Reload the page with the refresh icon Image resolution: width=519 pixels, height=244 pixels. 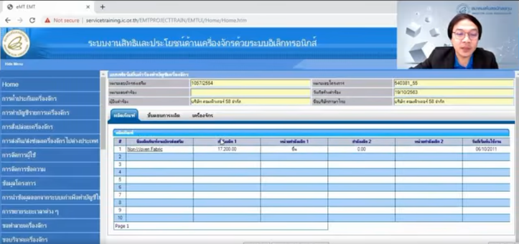(x=32, y=20)
